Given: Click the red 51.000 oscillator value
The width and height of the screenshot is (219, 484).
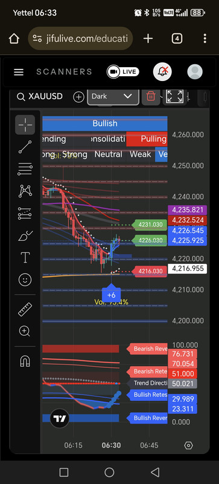Looking at the screenshot, I should click(183, 374).
